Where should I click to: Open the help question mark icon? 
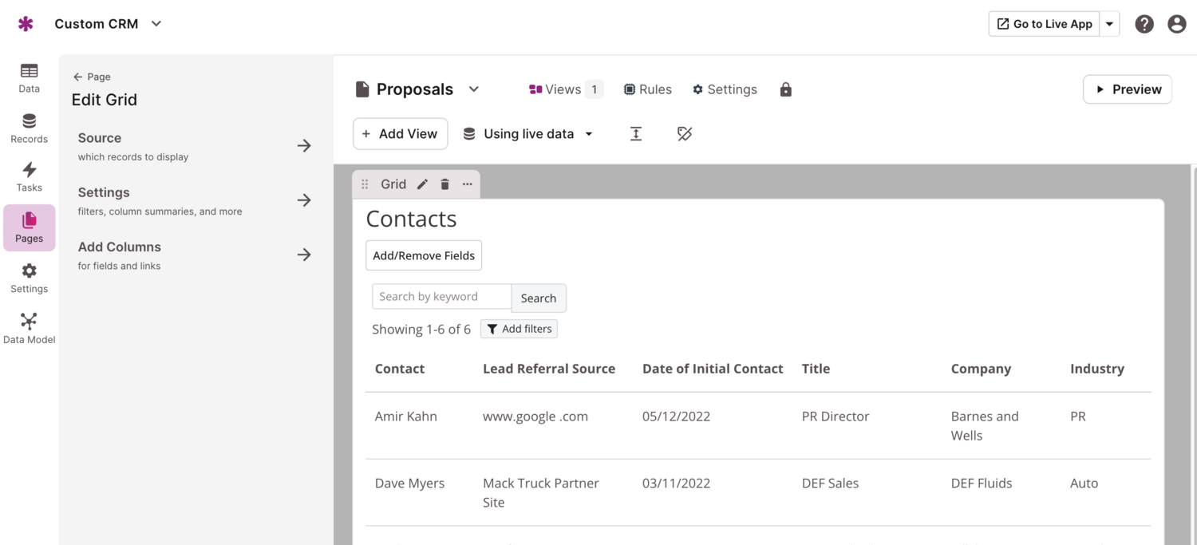[x=1144, y=24]
